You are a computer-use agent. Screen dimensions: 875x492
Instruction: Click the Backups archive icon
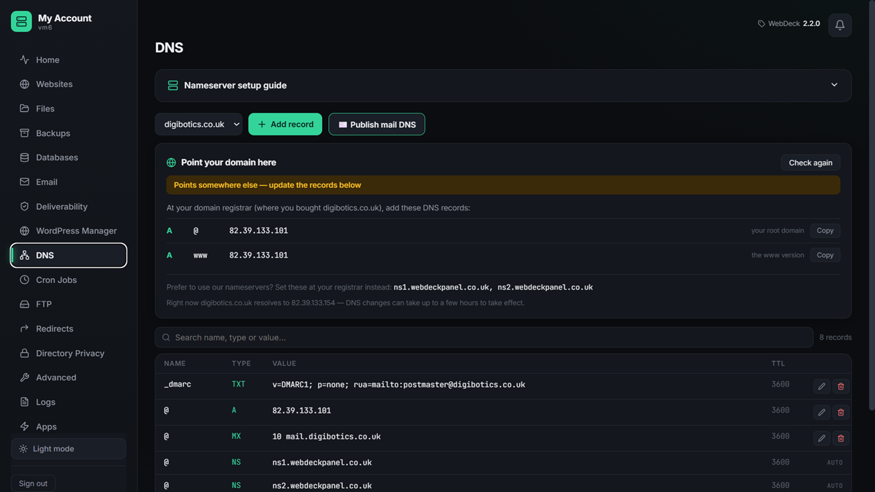click(25, 133)
